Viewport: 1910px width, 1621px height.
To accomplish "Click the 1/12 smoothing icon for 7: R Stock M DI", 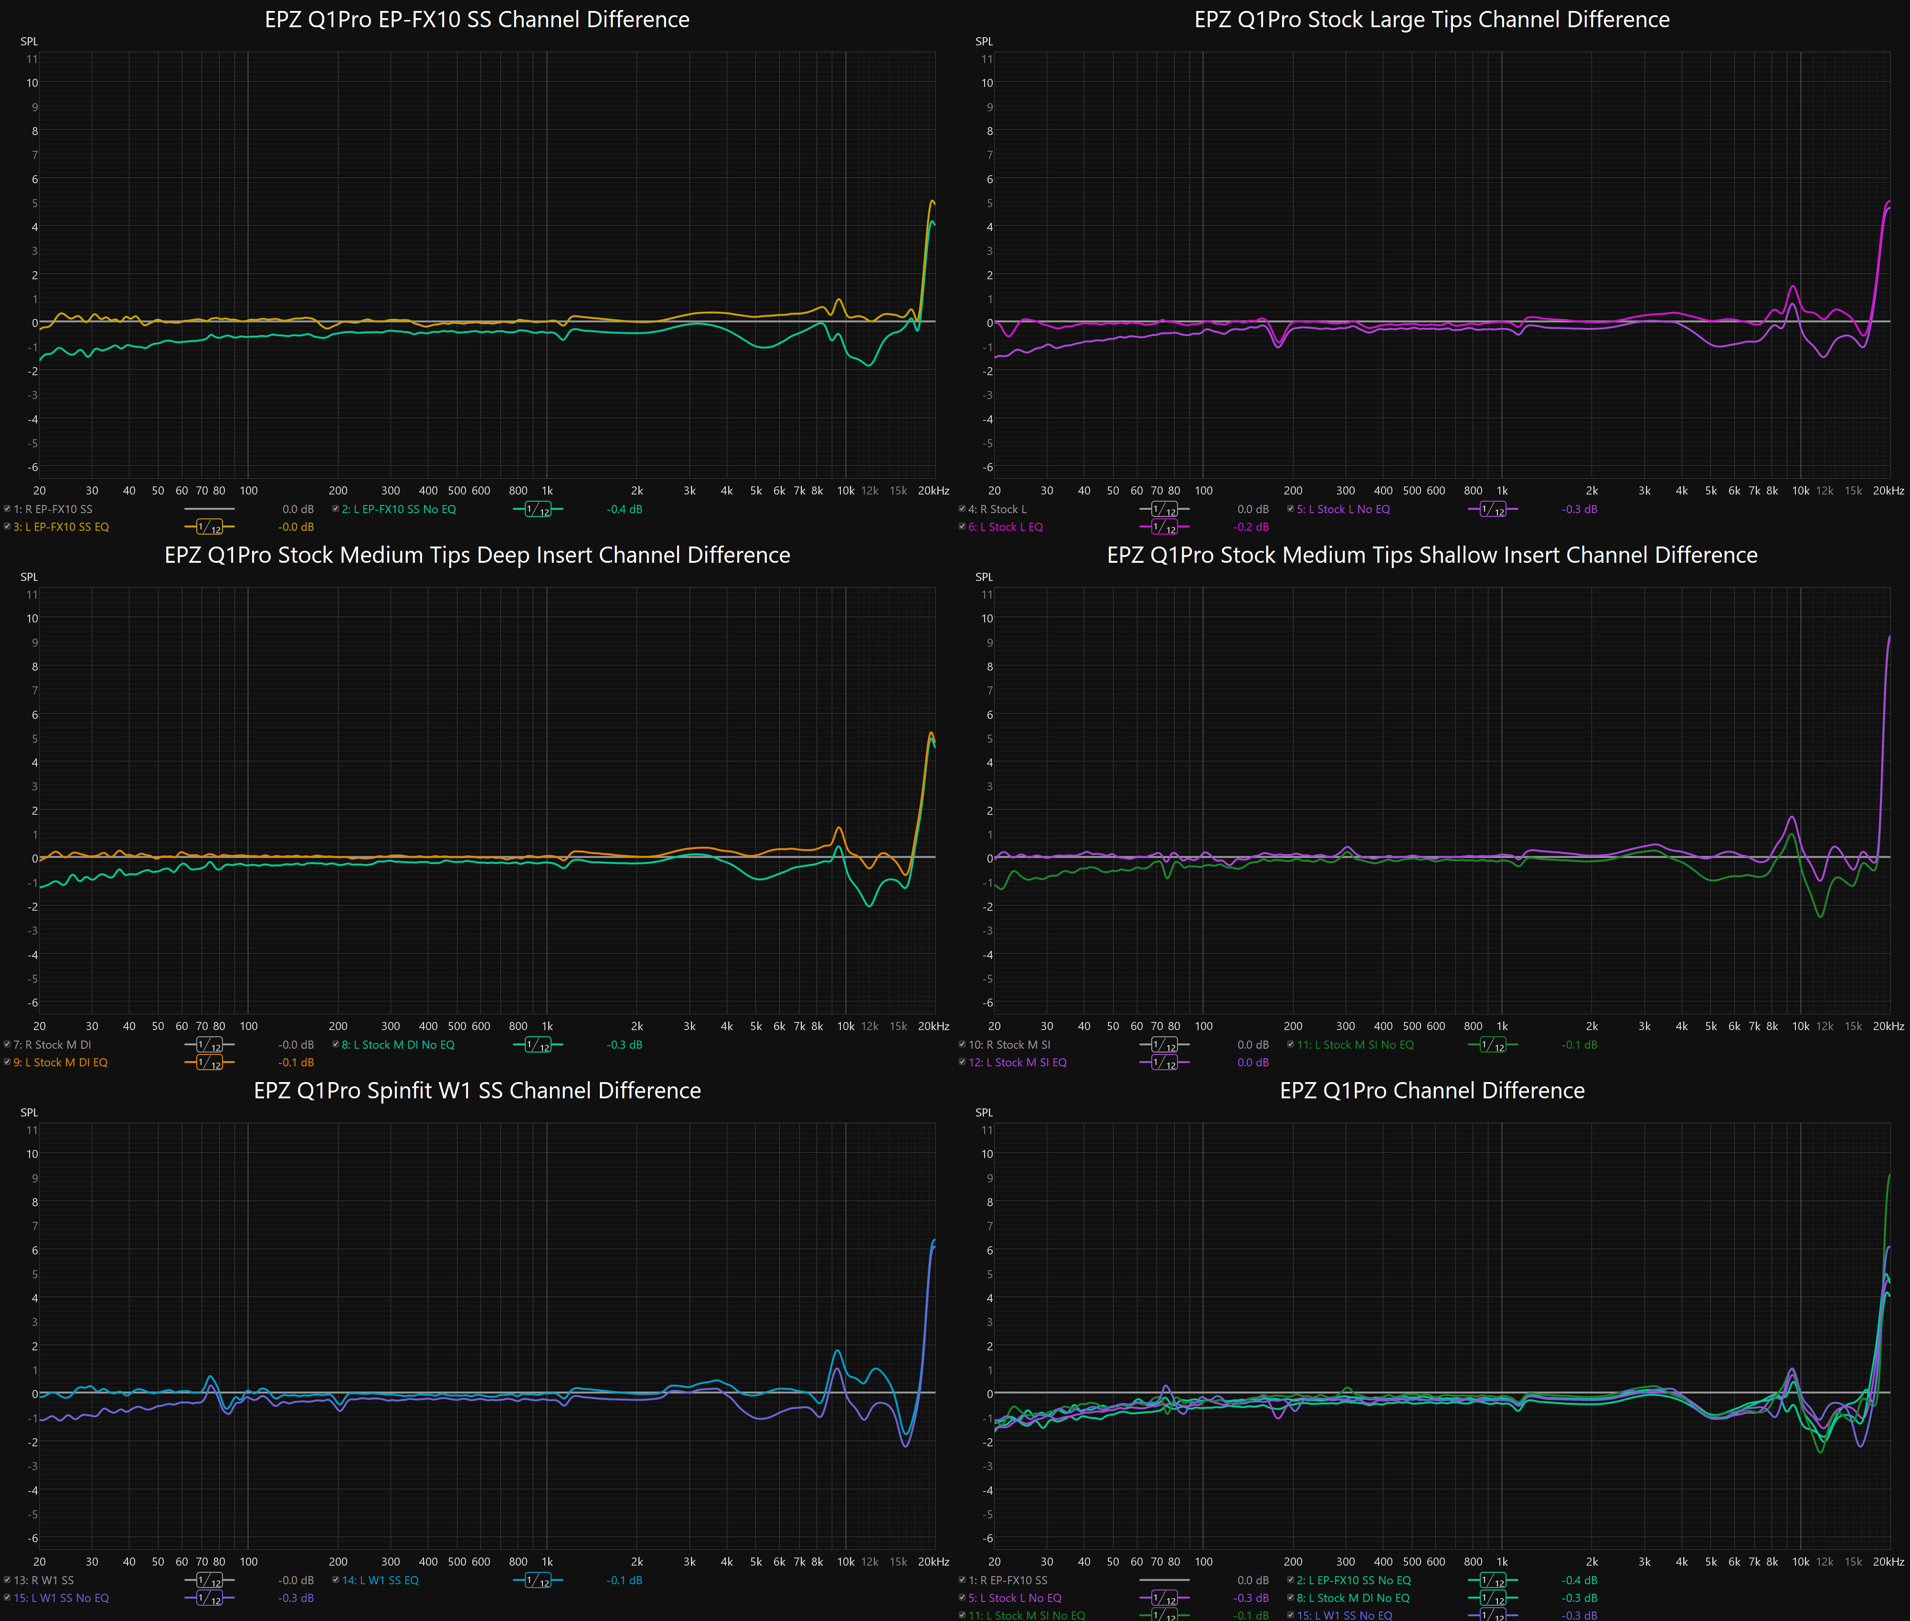I will (210, 1045).
